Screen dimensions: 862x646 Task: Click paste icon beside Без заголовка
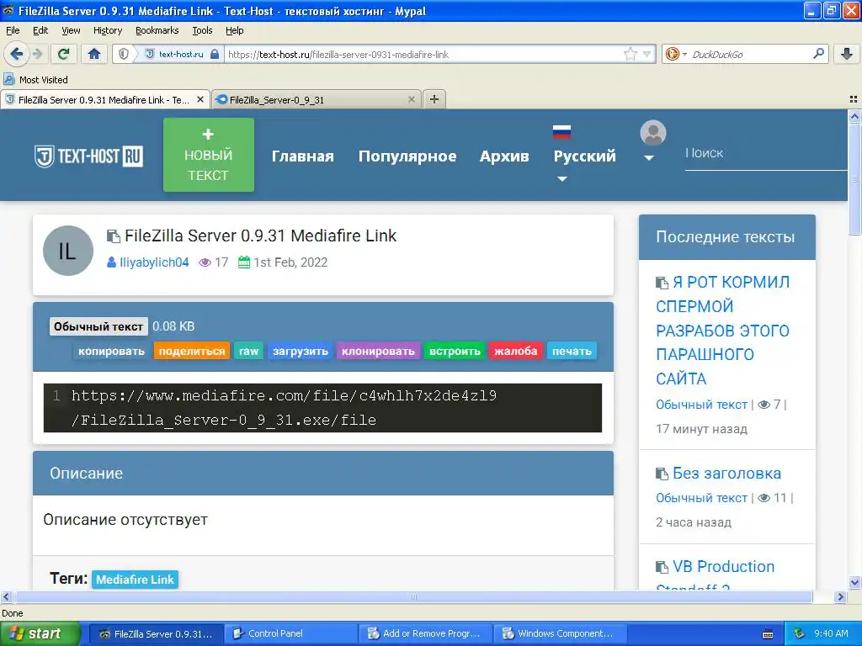662,474
